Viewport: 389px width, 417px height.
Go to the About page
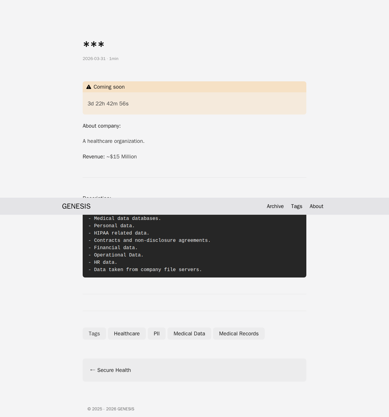pyautogui.click(x=316, y=206)
